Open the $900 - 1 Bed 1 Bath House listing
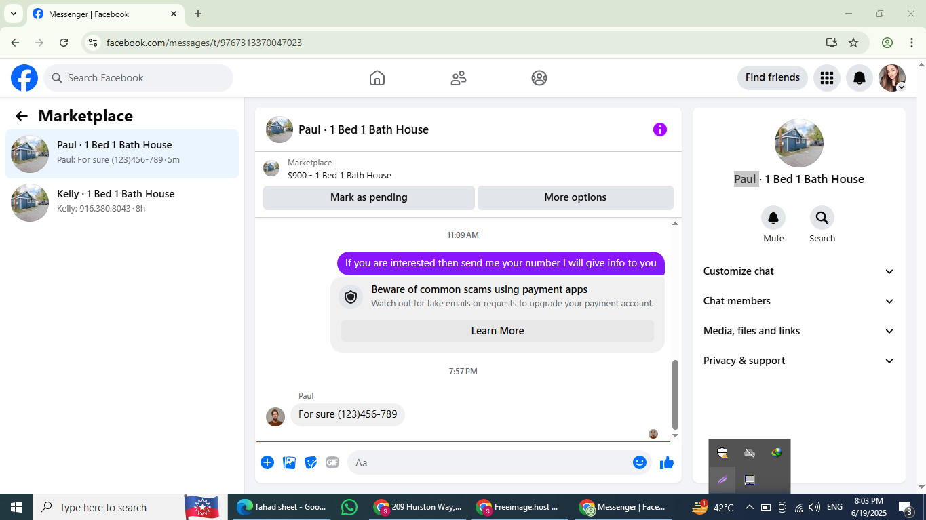 pyautogui.click(x=339, y=175)
